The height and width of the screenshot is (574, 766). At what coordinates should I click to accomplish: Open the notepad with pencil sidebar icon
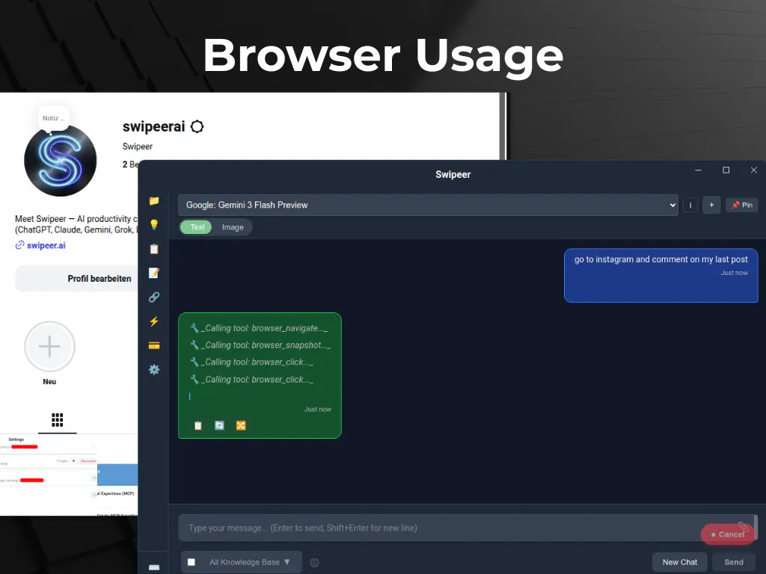coord(154,273)
